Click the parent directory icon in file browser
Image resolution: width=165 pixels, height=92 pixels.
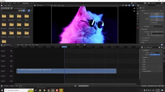click(6, 8)
